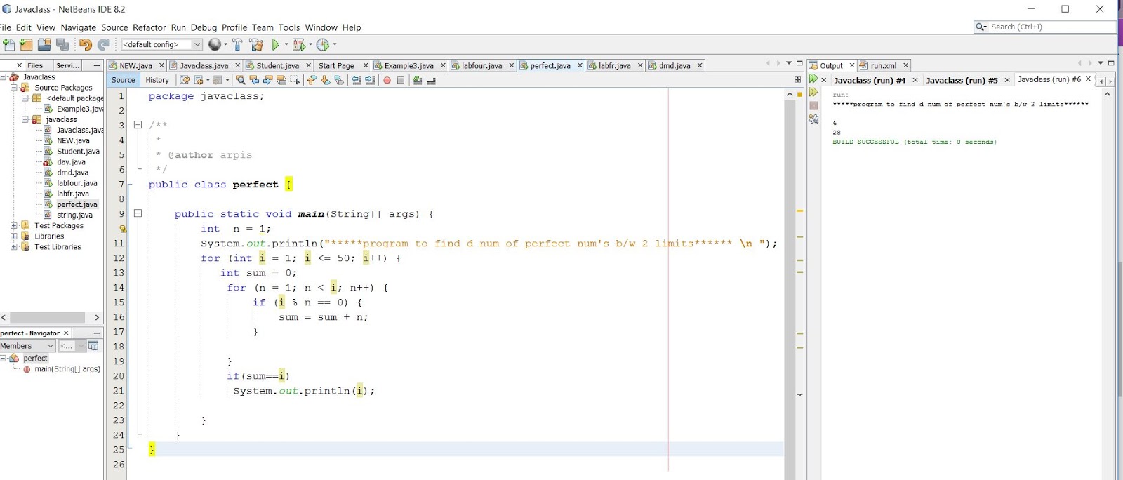Click the New Project toolbar icon
Screen dimensions: 1123x480
click(26, 45)
